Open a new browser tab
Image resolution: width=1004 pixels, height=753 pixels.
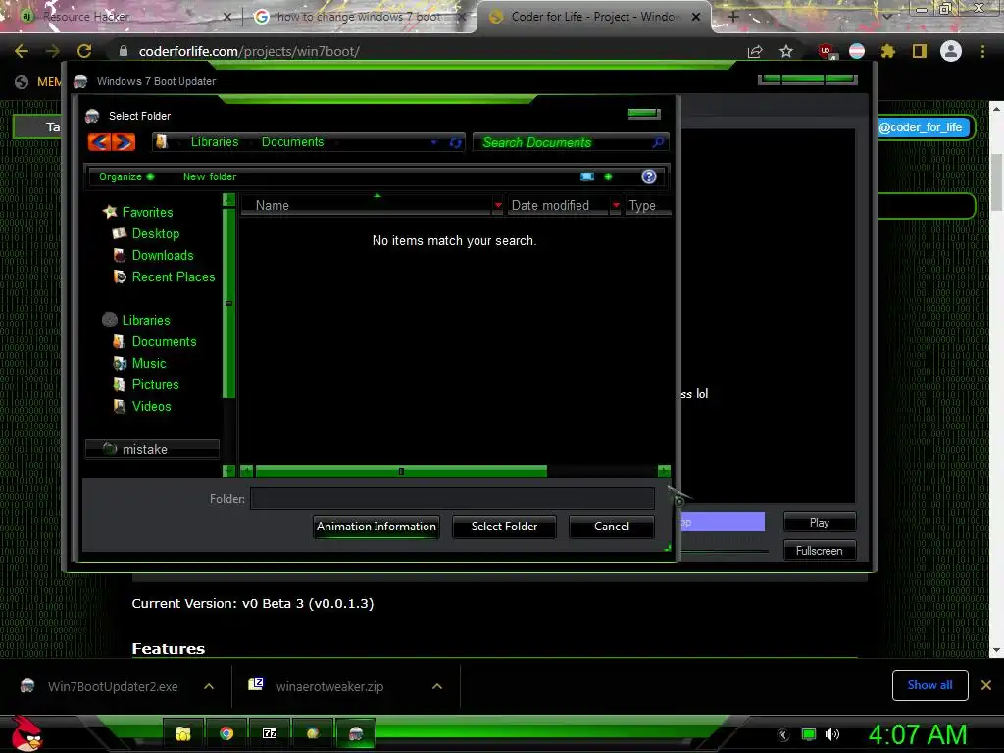733,17
